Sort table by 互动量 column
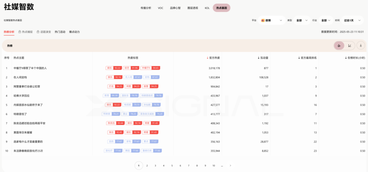The height and width of the screenshot is (172, 368). pos(258,58)
